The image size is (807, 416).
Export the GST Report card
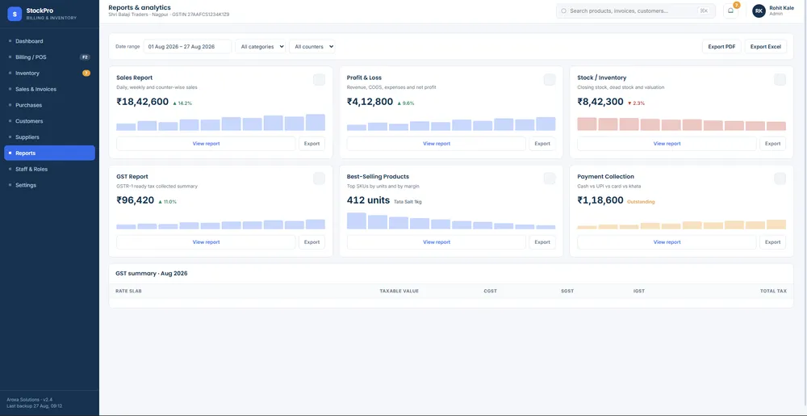tap(312, 242)
